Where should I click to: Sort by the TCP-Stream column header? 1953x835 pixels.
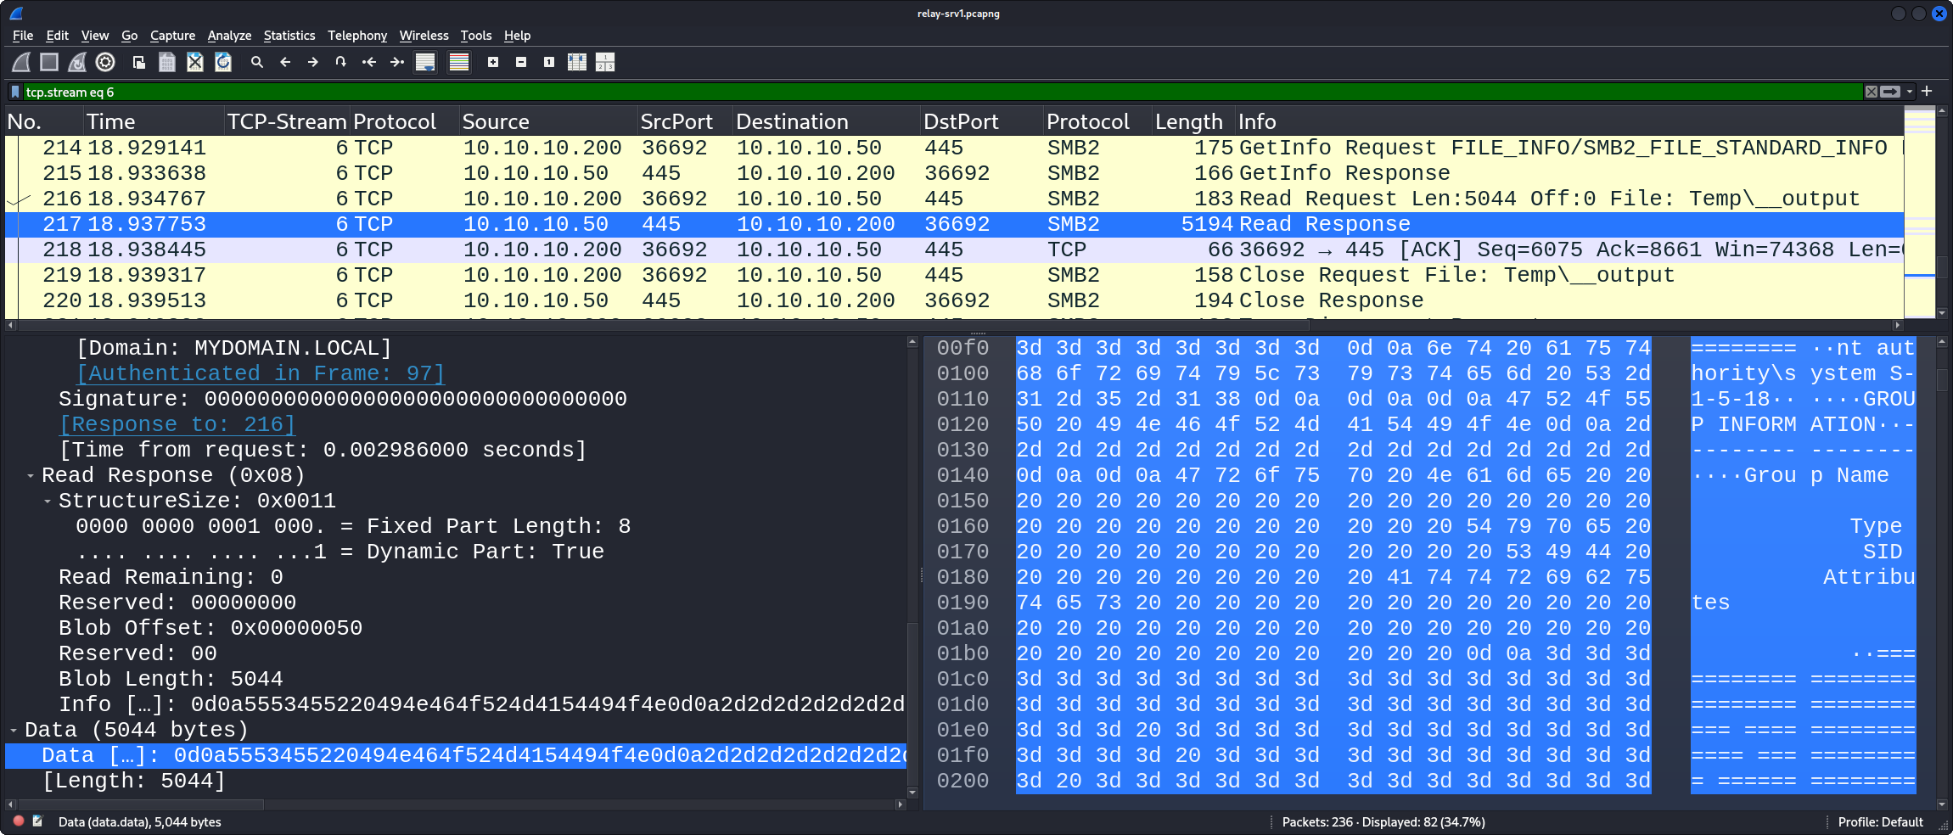coord(287,121)
